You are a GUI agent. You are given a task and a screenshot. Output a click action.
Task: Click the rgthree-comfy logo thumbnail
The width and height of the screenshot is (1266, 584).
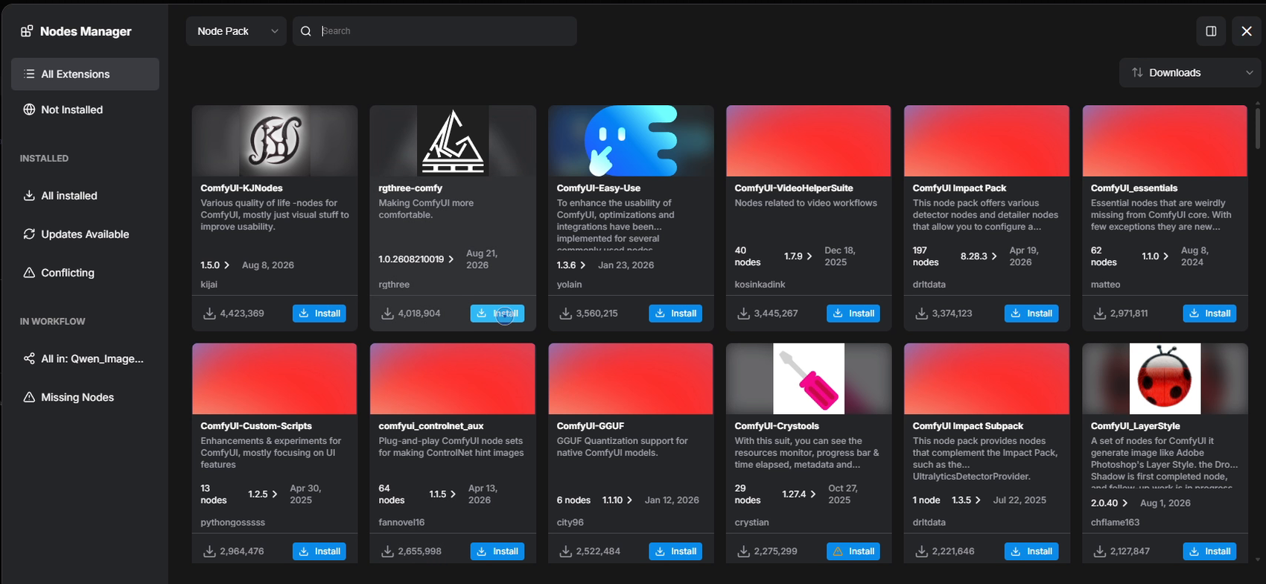(x=453, y=141)
